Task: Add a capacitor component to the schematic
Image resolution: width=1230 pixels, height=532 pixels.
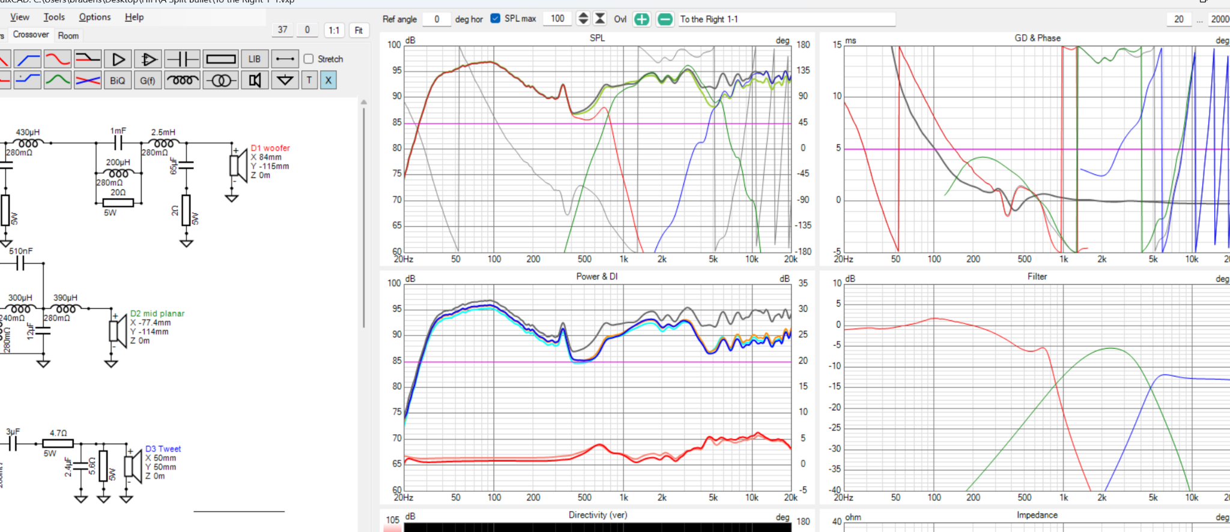Action: tap(182, 59)
